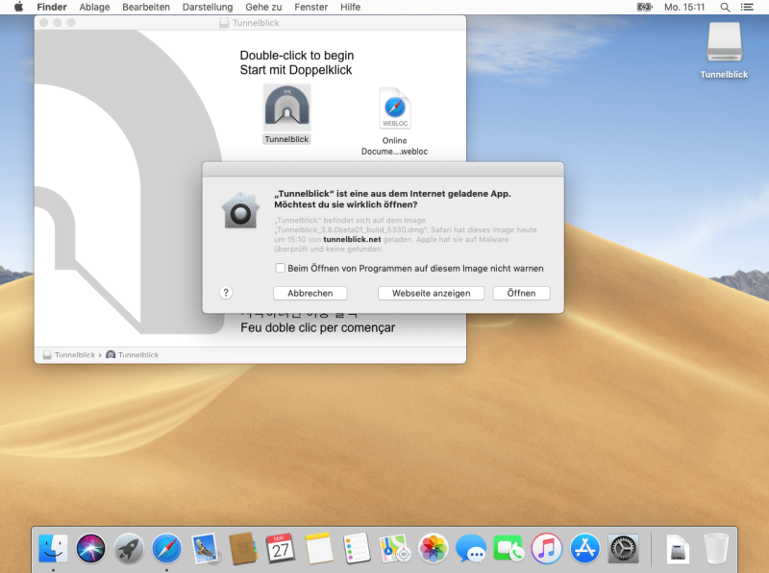
Task: Open System Preferences from the Dock
Action: 621,549
